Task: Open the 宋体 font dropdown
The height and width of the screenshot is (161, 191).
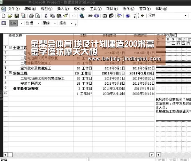Action: coord(186,16)
